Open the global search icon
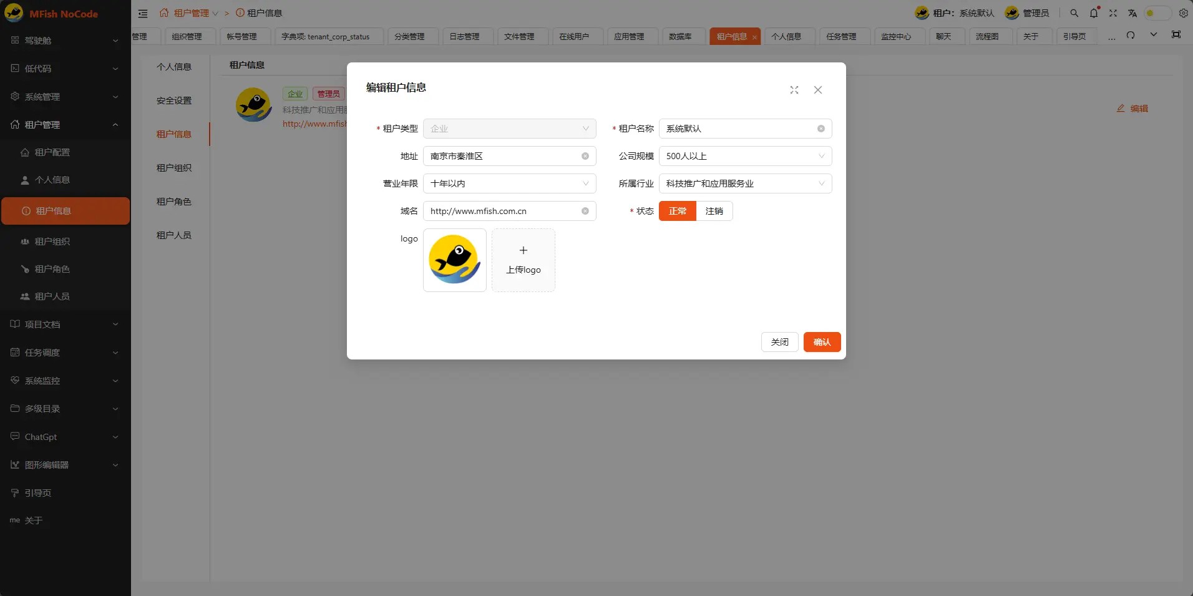Image resolution: width=1193 pixels, height=596 pixels. pyautogui.click(x=1074, y=12)
